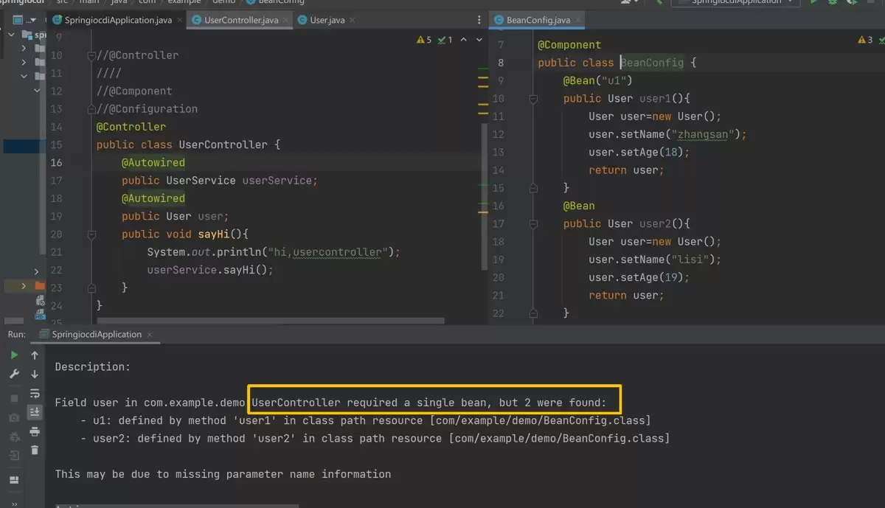The image size is (885, 508).
Task: Click the camera thread dump icon
Action: (x=14, y=418)
